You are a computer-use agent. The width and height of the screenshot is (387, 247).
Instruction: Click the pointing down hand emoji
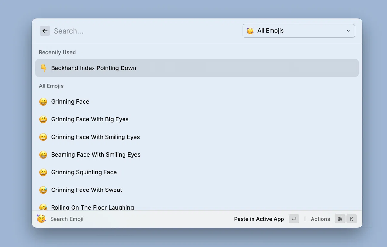(43, 68)
